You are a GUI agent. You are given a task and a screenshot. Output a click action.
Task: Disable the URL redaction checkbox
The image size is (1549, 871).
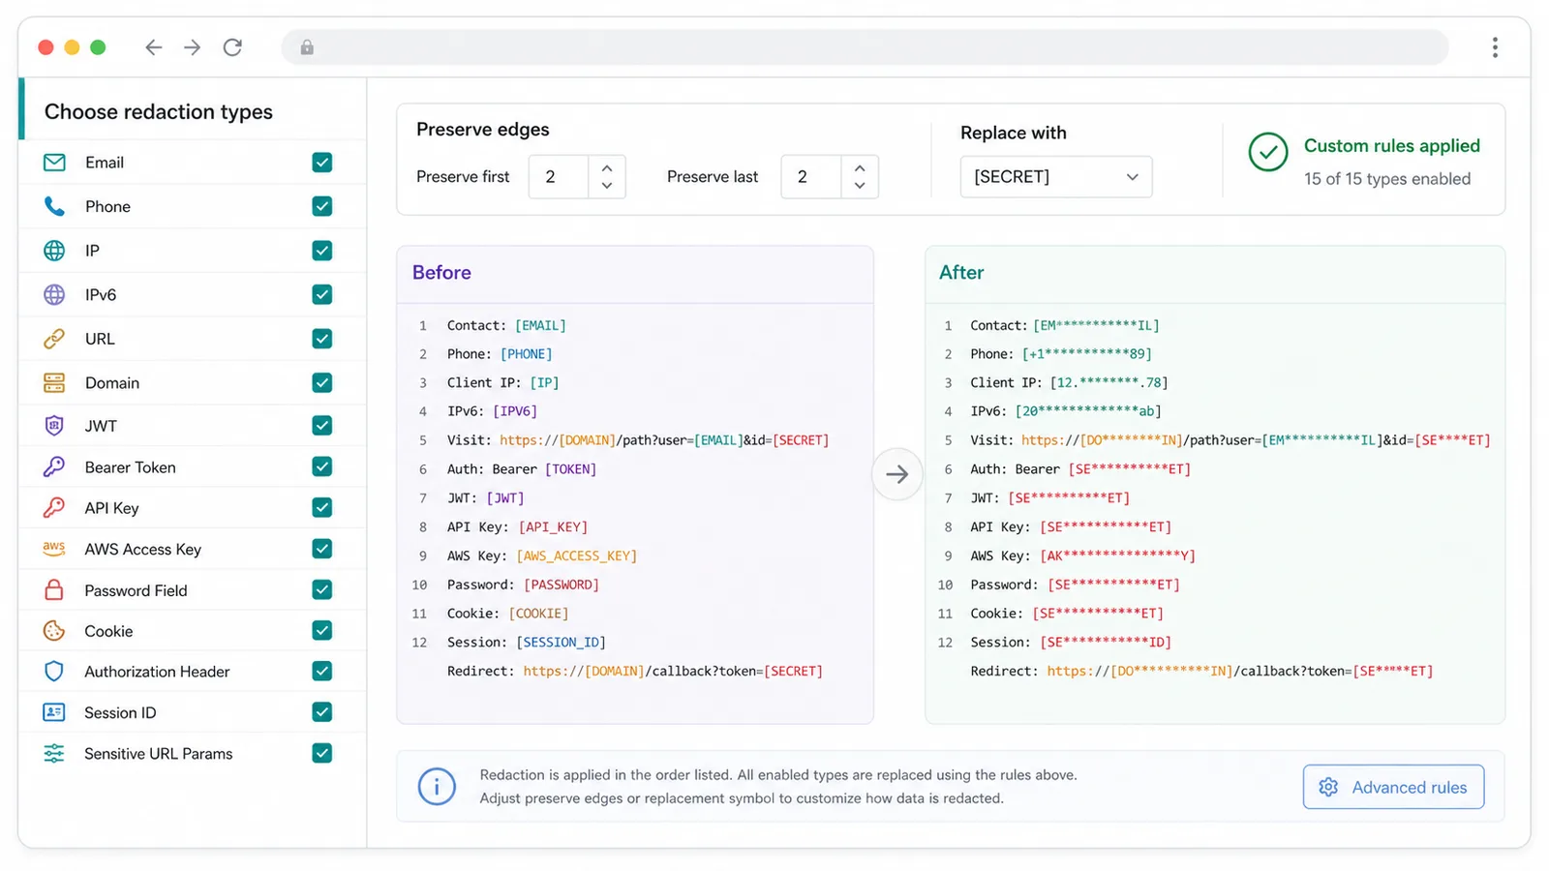pyautogui.click(x=322, y=339)
